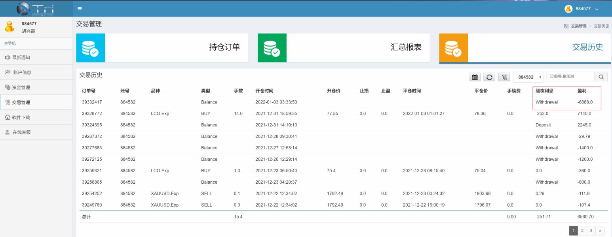The height and width of the screenshot is (237, 612).
Task: Click the Deposit label in 39324395 row
Action: (543, 125)
